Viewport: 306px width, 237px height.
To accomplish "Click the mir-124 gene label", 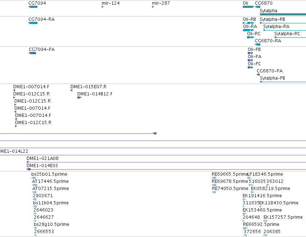I will [x=111, y=3].
